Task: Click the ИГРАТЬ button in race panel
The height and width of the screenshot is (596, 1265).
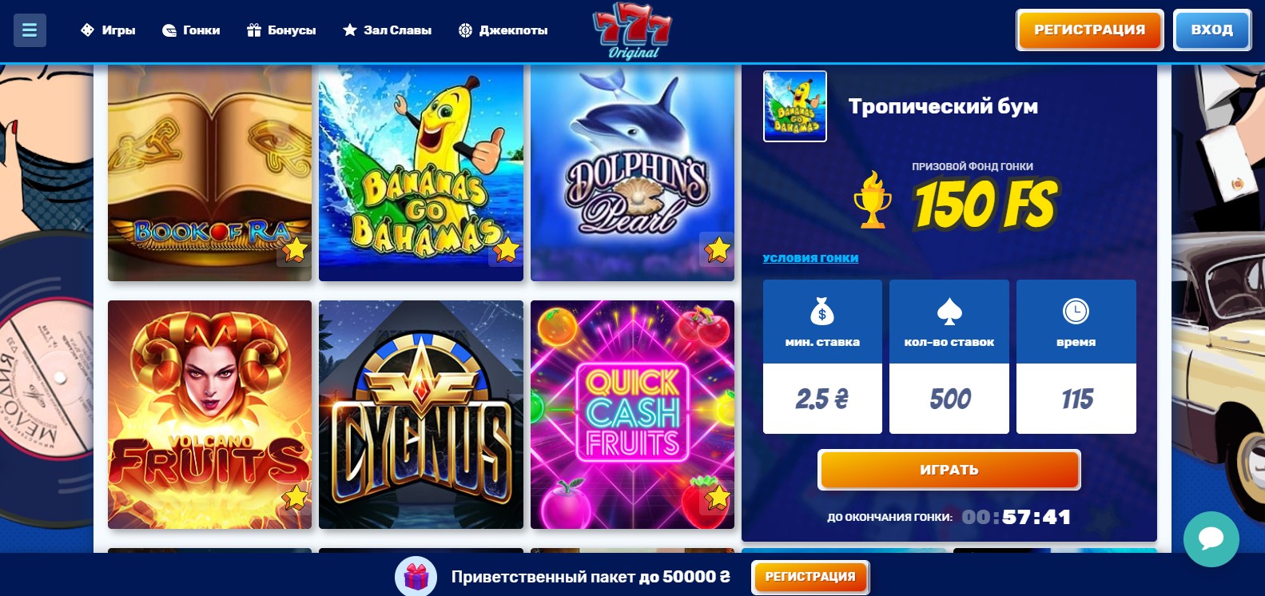Action: click(x=949, y=470)
